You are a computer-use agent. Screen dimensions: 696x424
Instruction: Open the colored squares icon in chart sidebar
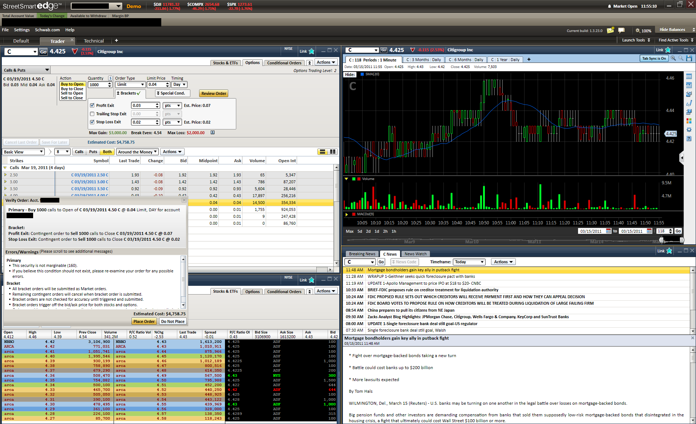[689, 121]
